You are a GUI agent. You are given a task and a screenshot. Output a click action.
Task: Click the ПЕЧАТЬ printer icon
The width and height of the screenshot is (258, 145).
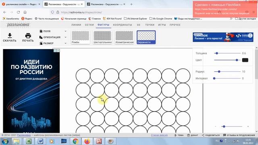click(x=28, y=35)
